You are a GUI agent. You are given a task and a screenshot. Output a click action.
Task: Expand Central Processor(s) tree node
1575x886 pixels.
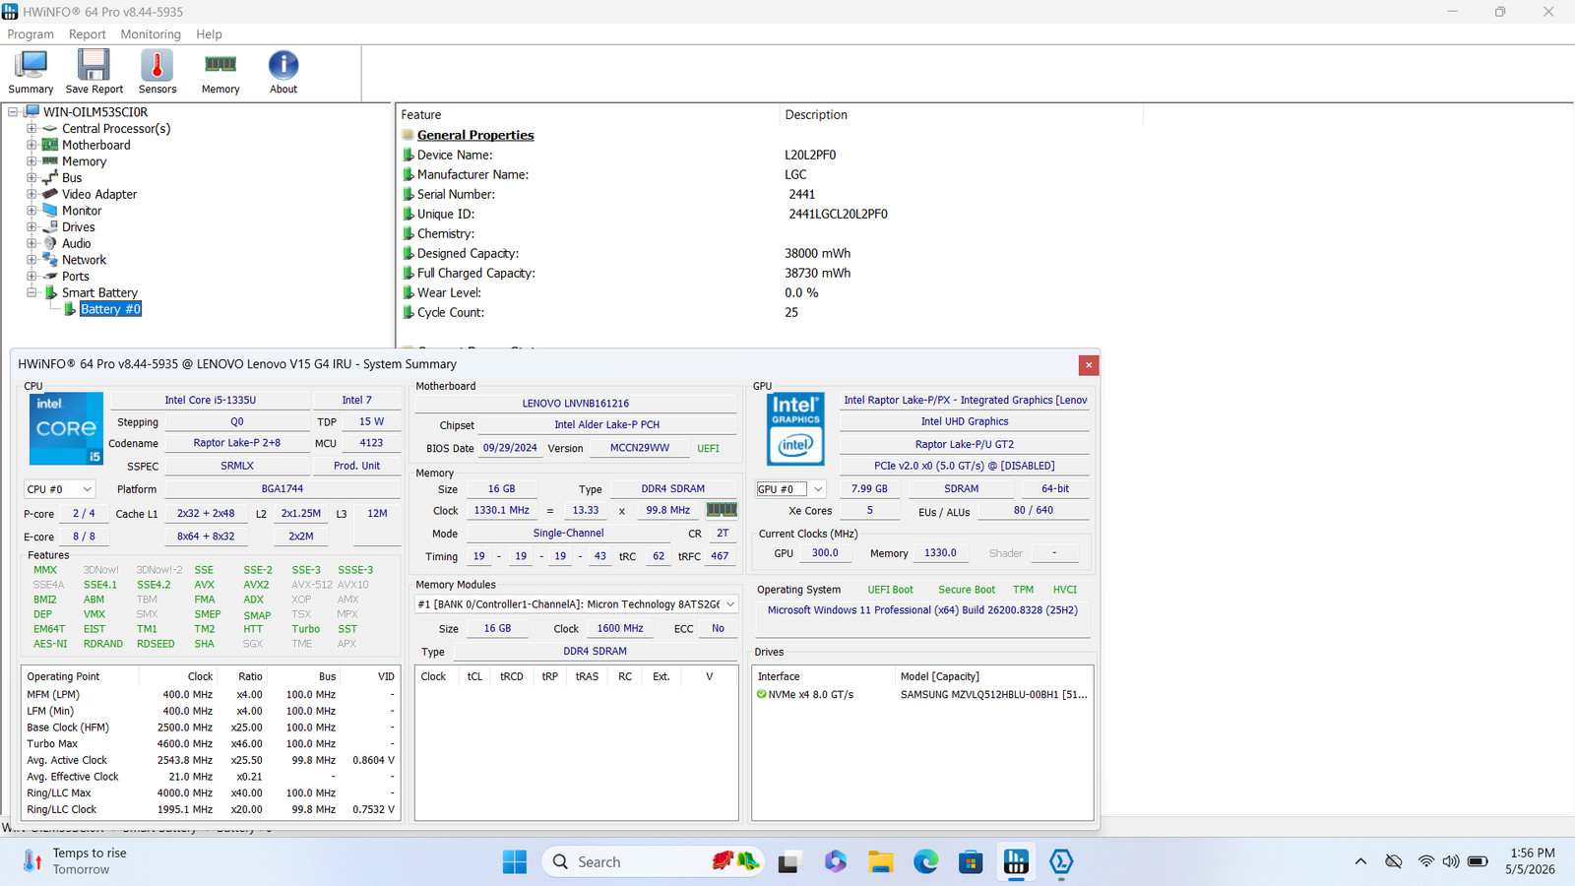pos(31,129)
